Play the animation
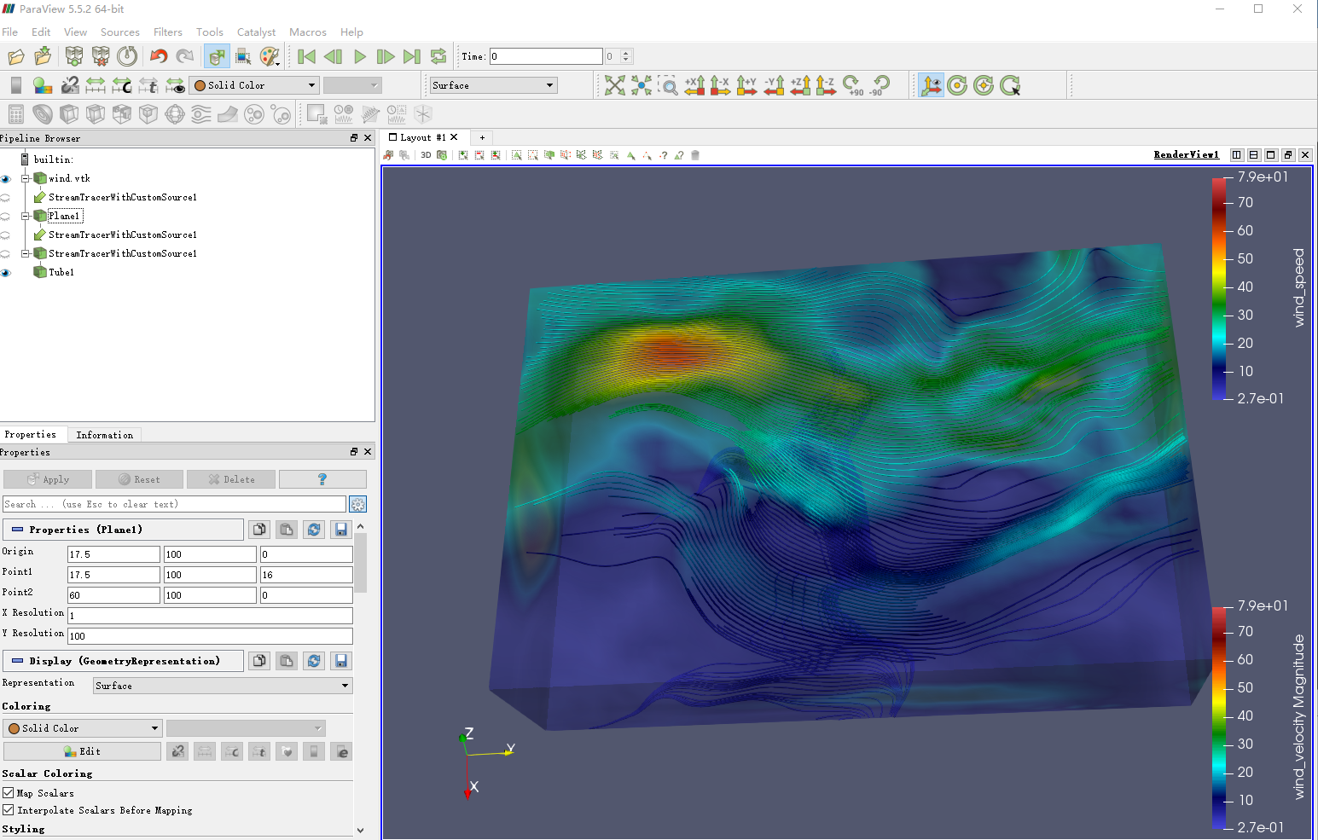 coord(360,57)
